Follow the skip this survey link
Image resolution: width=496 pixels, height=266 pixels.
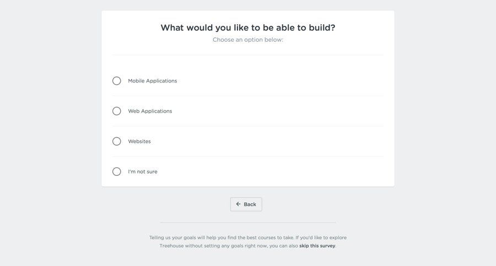point(317,246)
